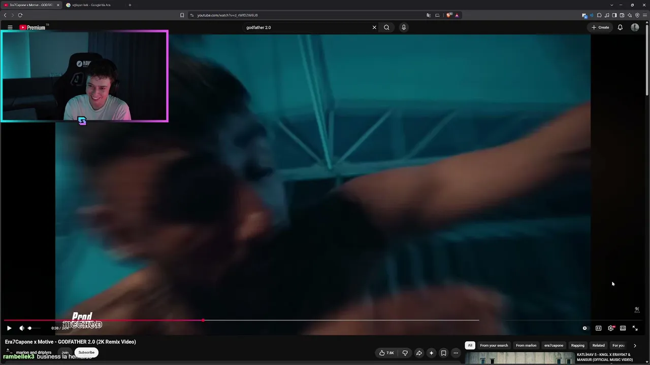Adjust the volume slider
The image size is (650, 365).
click(x=34, y=328)
